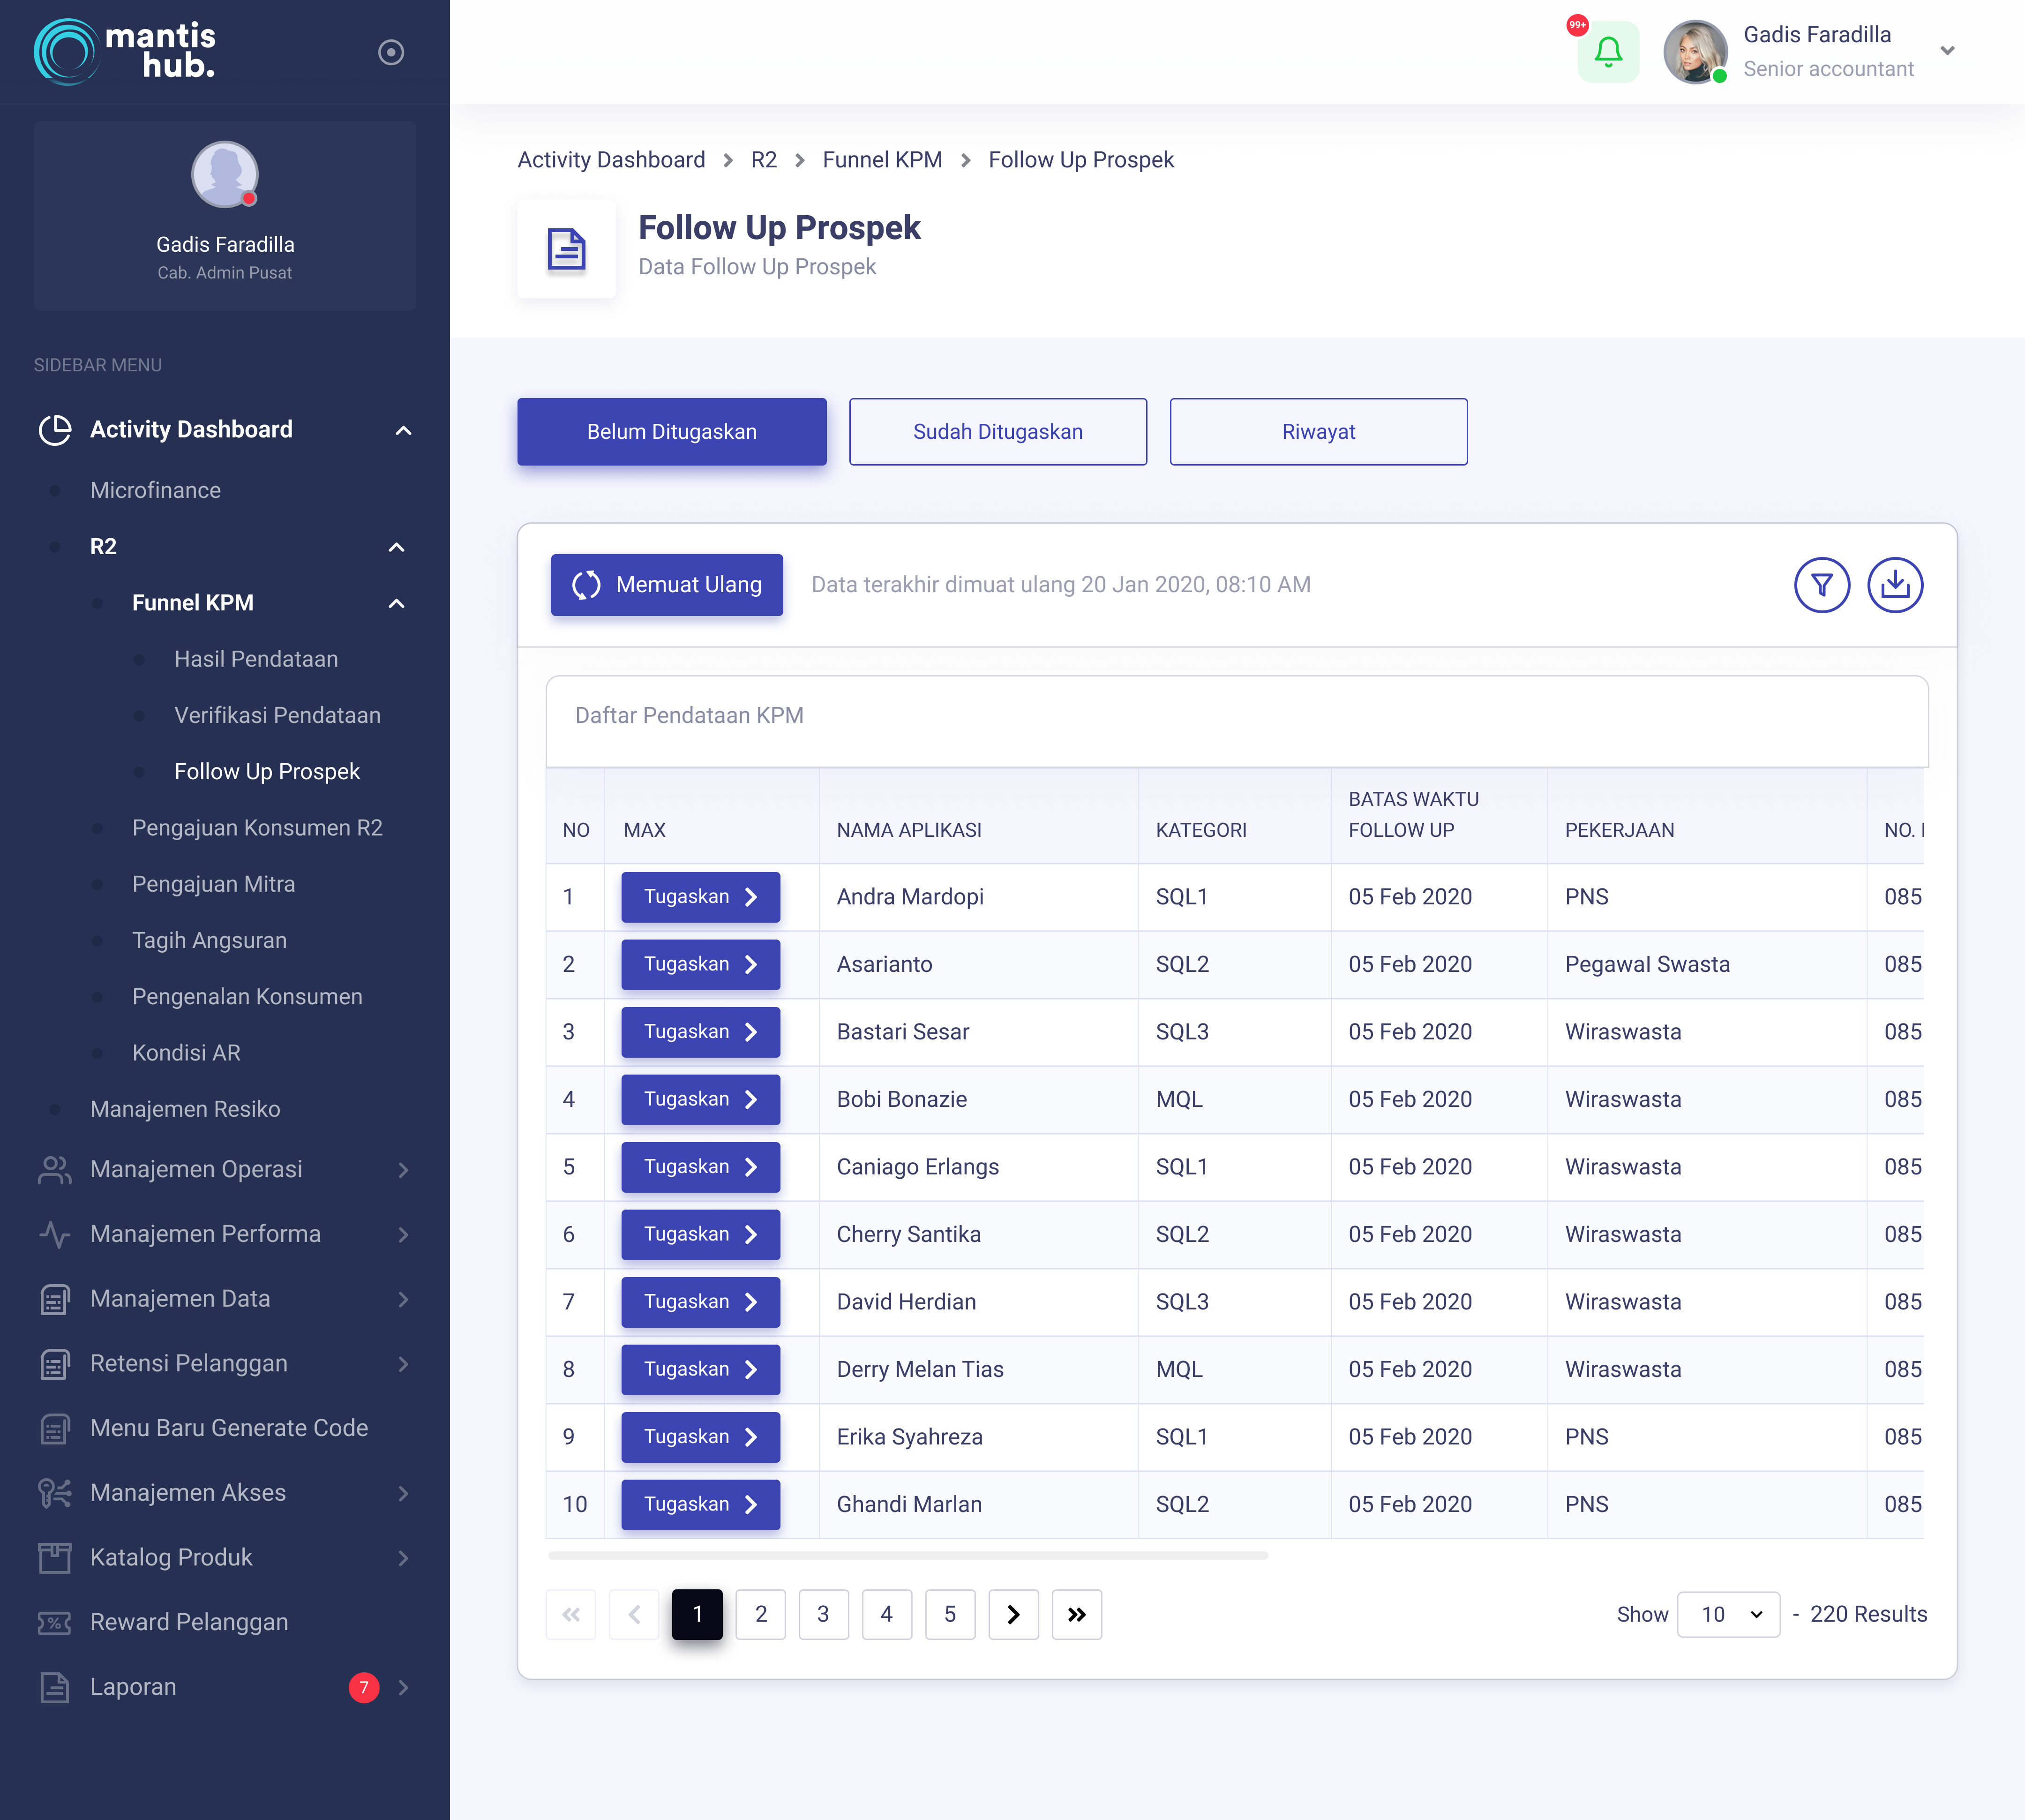Screen dimensions: 2025x1820
Task: Go to pagination page 3
Action: [x=823, y=1614]
